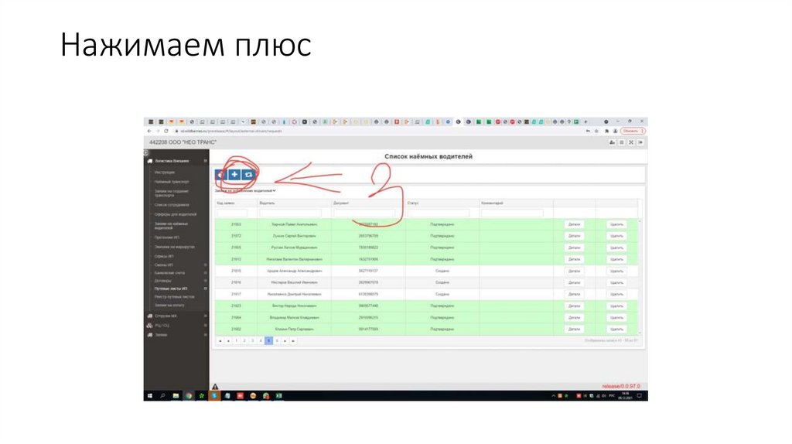Image resolution: width=792 pixels, height=444 pixels.
Task: Expand the 'Отгрузки МХ' sidebar section
Action: [206, 316]
